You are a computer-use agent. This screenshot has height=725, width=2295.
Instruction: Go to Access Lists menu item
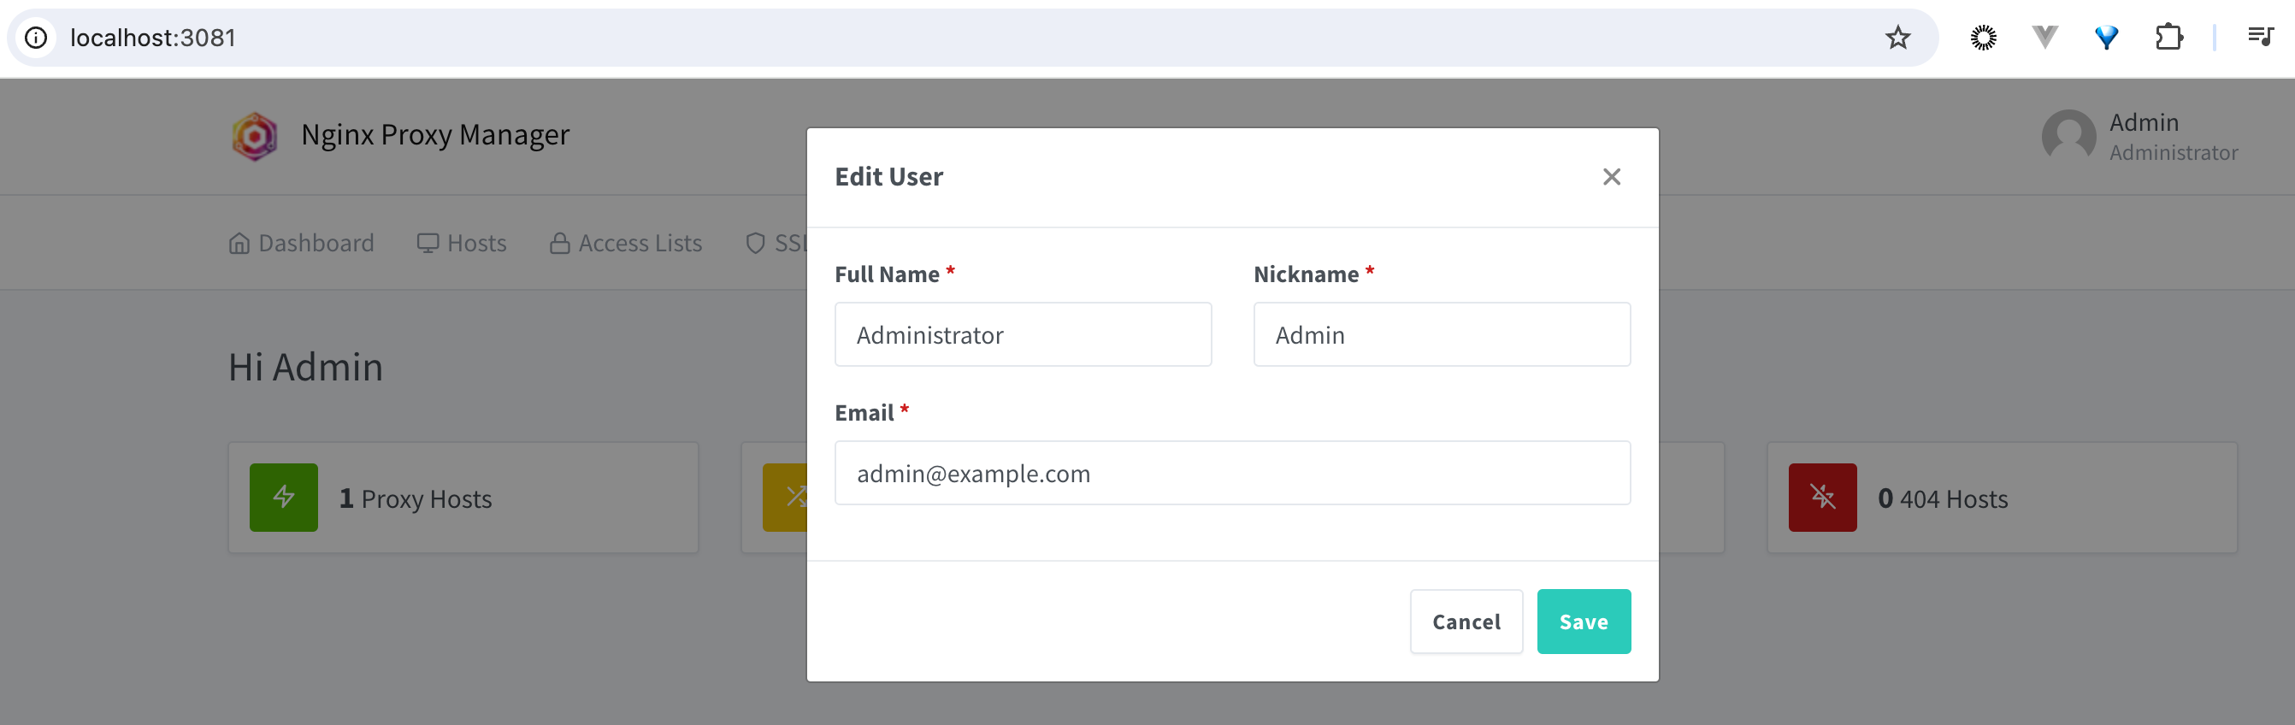[625, 242]
